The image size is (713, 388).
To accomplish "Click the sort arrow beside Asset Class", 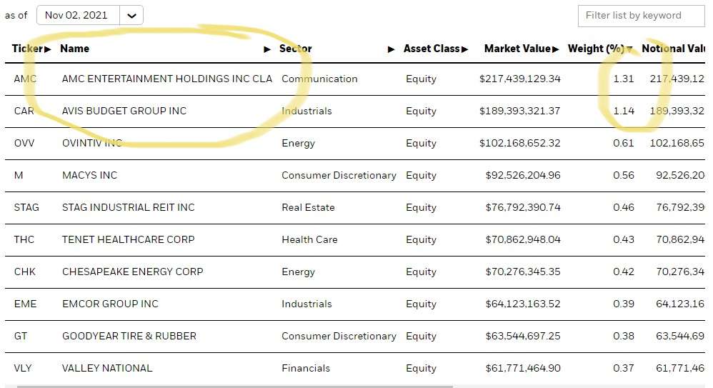I will point(465,49).
